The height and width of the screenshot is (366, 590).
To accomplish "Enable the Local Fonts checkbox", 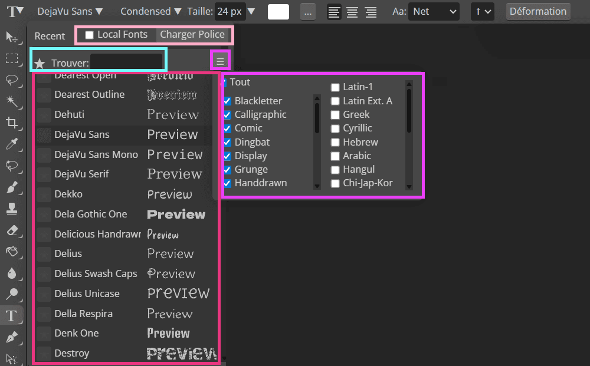I will pyautogui.click(x=89, y=35).
